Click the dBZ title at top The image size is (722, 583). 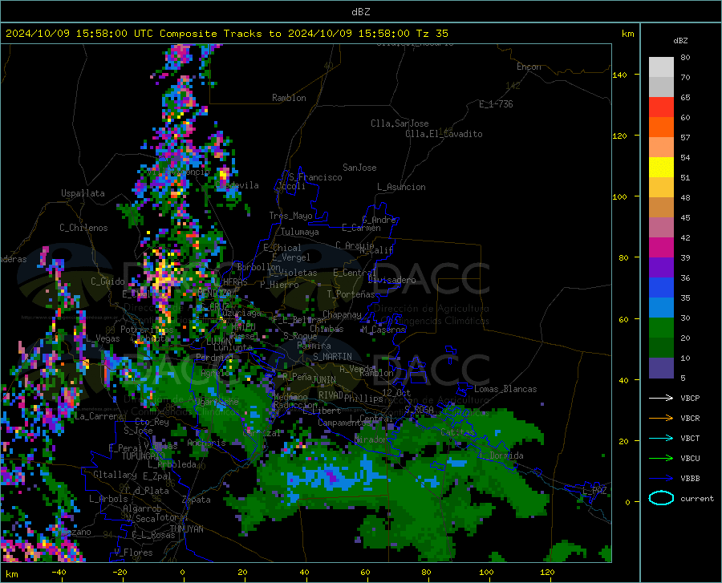tap(360, 12)
